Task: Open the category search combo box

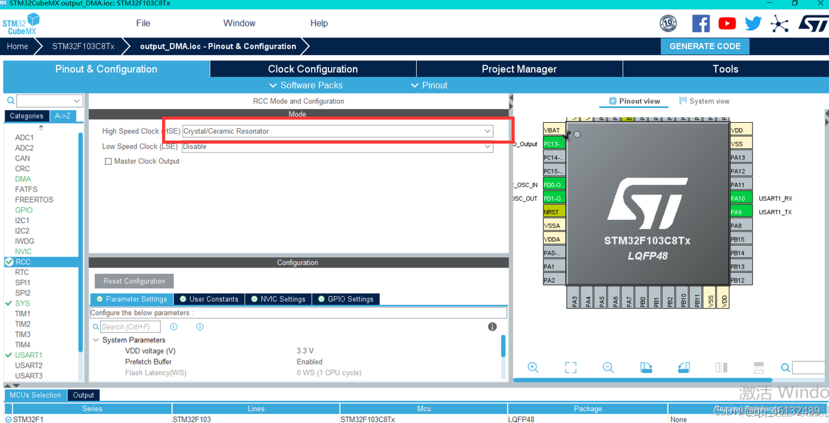Action: coord(49,101)
